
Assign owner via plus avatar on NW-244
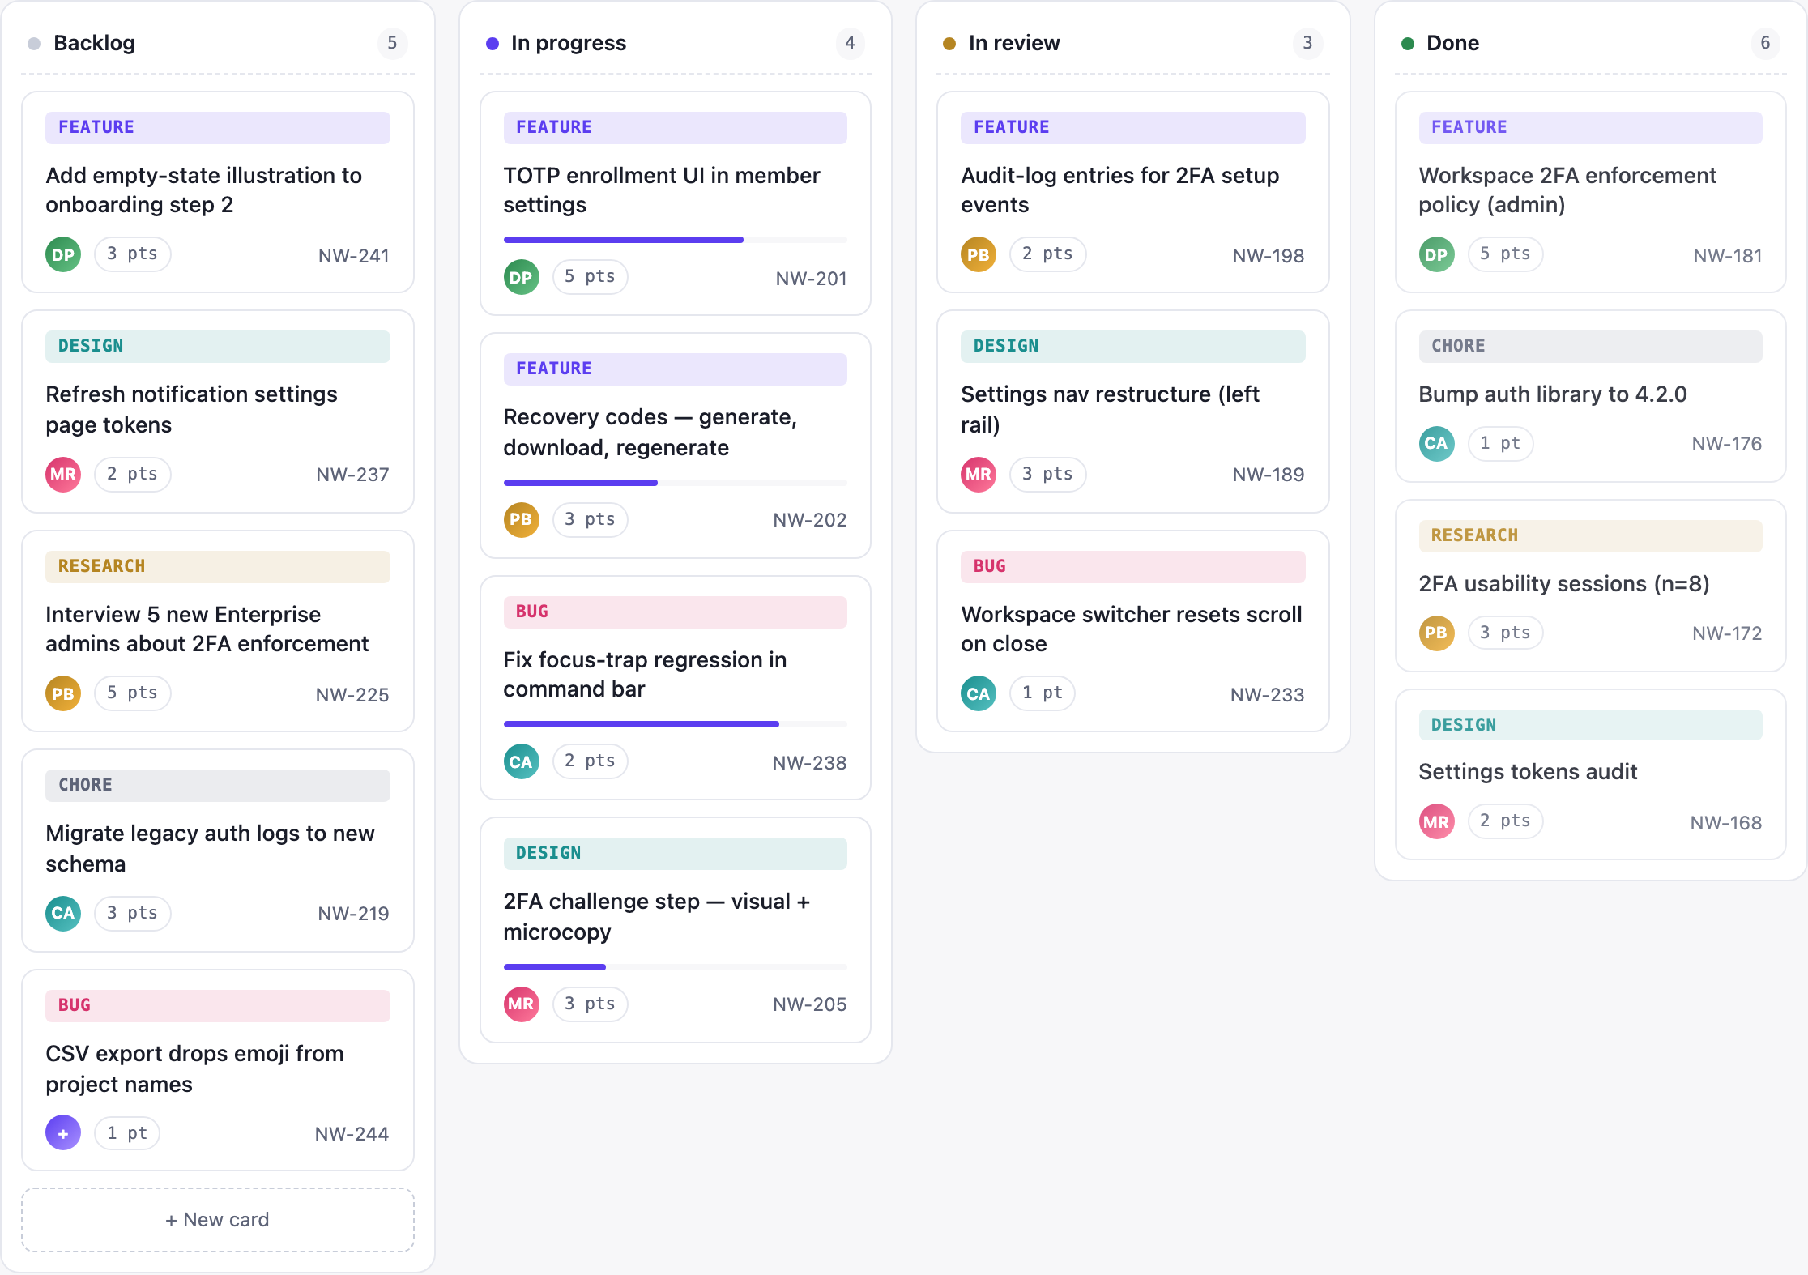(x=63, y=1132)
